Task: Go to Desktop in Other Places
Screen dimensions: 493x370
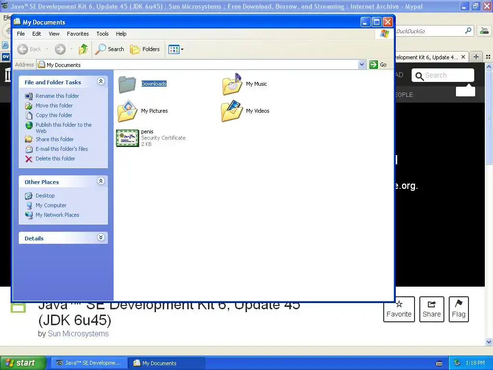Action: coord(45,196)
